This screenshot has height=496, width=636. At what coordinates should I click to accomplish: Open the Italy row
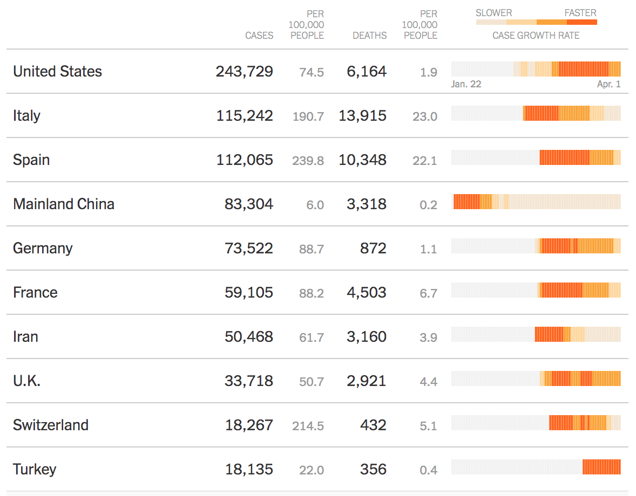tap(26, 115)
